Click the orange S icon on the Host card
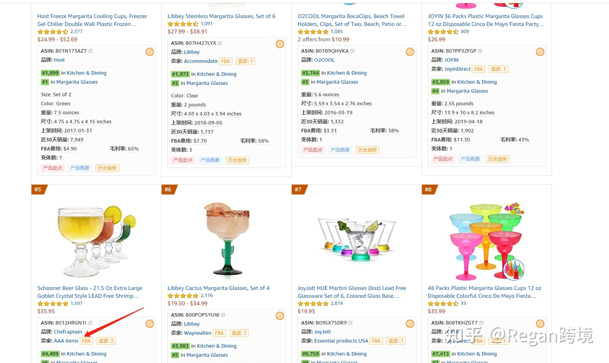 [x=150, y=52]
